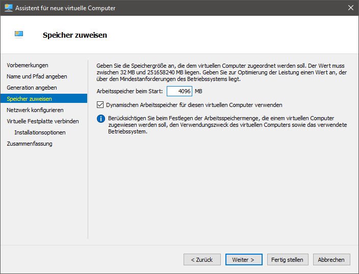
Task: Click the virtual computer icon beside the heading
Action: [x=19, y=35]
